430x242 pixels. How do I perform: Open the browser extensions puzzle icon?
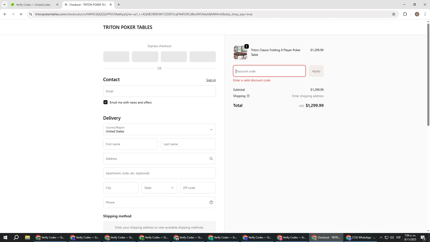tap(405, 14)
